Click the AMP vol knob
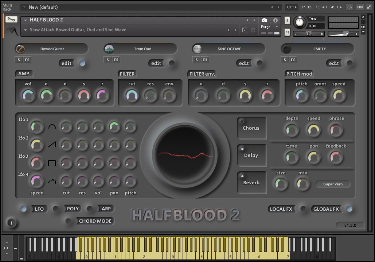The height and width of the screenshot is (262, 375). pos(28,96)
